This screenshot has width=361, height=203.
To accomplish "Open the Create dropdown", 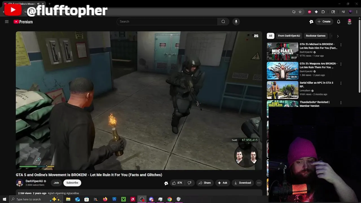I will (324, 21).
